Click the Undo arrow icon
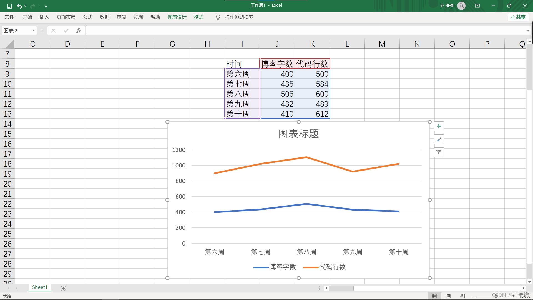Viewport: 533px width, 300px height. click(x=19, y=6)
